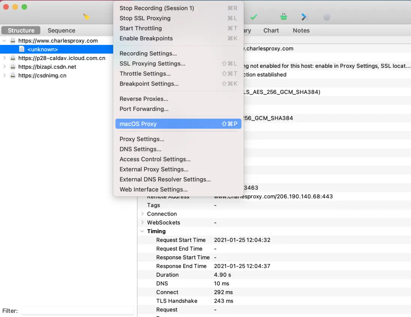This screenshot has width=411, height=317.
Task: Choose Port Forwarding... menu item
Action: pyautogui.click(x=178, y=109)
